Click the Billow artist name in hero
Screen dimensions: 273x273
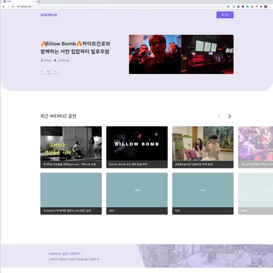[x=48, y=60]
